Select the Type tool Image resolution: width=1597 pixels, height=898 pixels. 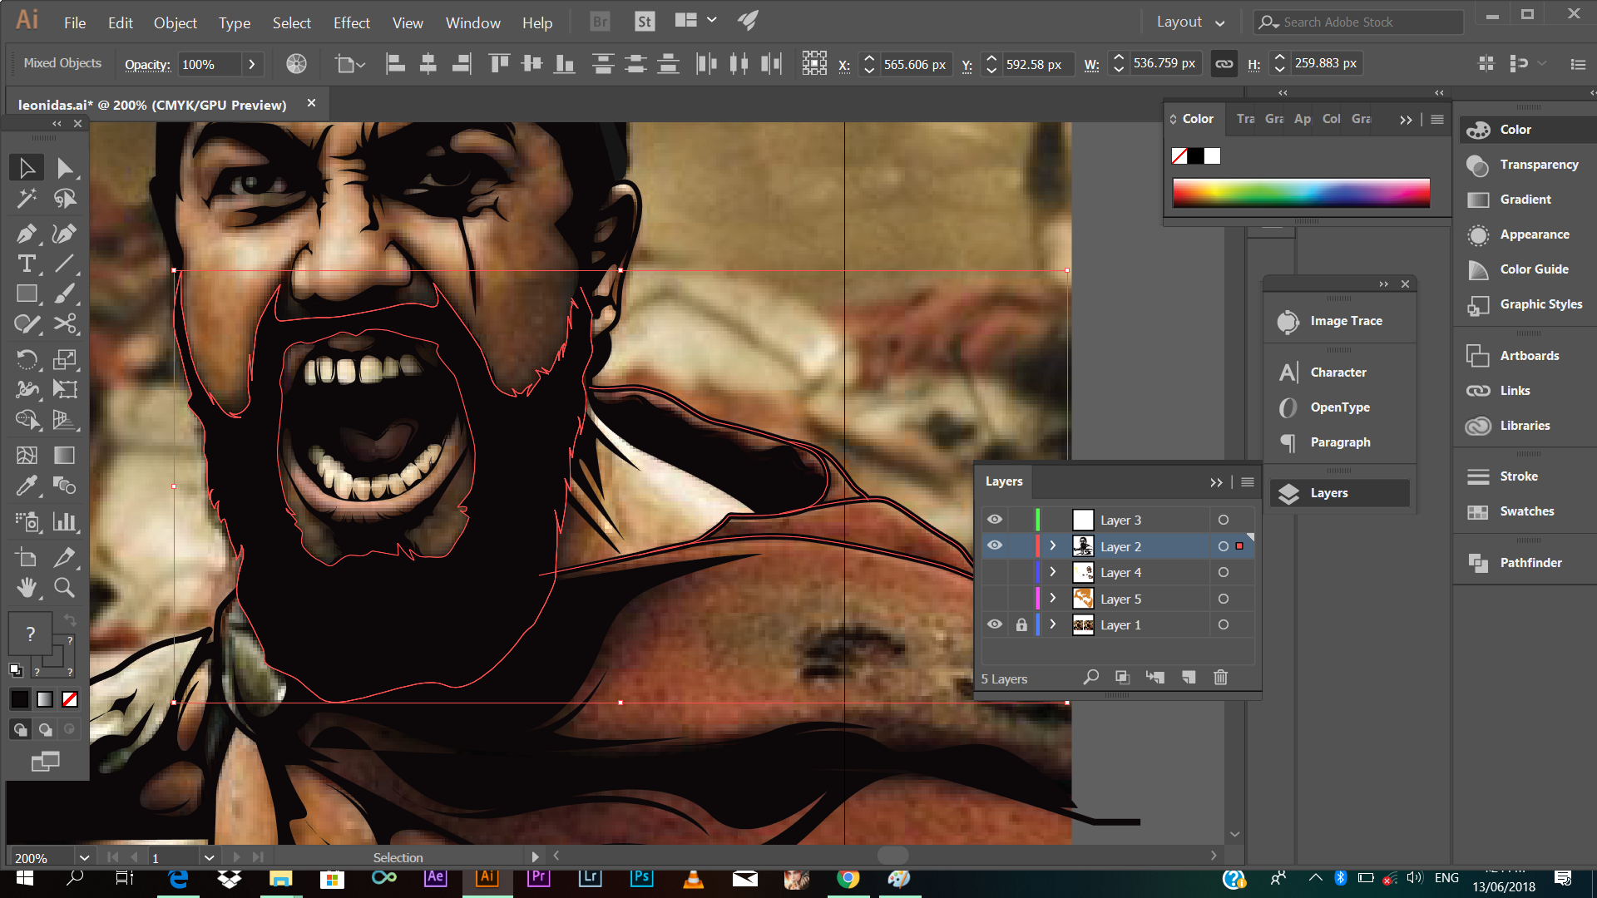pos(26,264)
